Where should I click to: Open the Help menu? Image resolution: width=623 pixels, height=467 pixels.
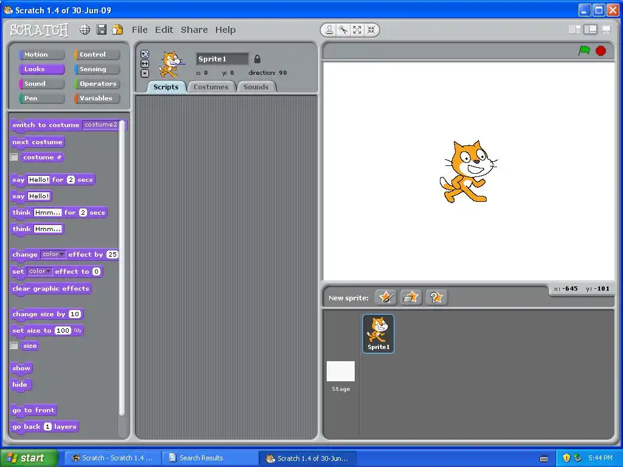225,30
